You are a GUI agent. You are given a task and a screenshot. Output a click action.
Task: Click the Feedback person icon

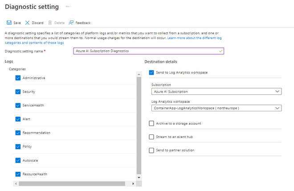(71, 23)
